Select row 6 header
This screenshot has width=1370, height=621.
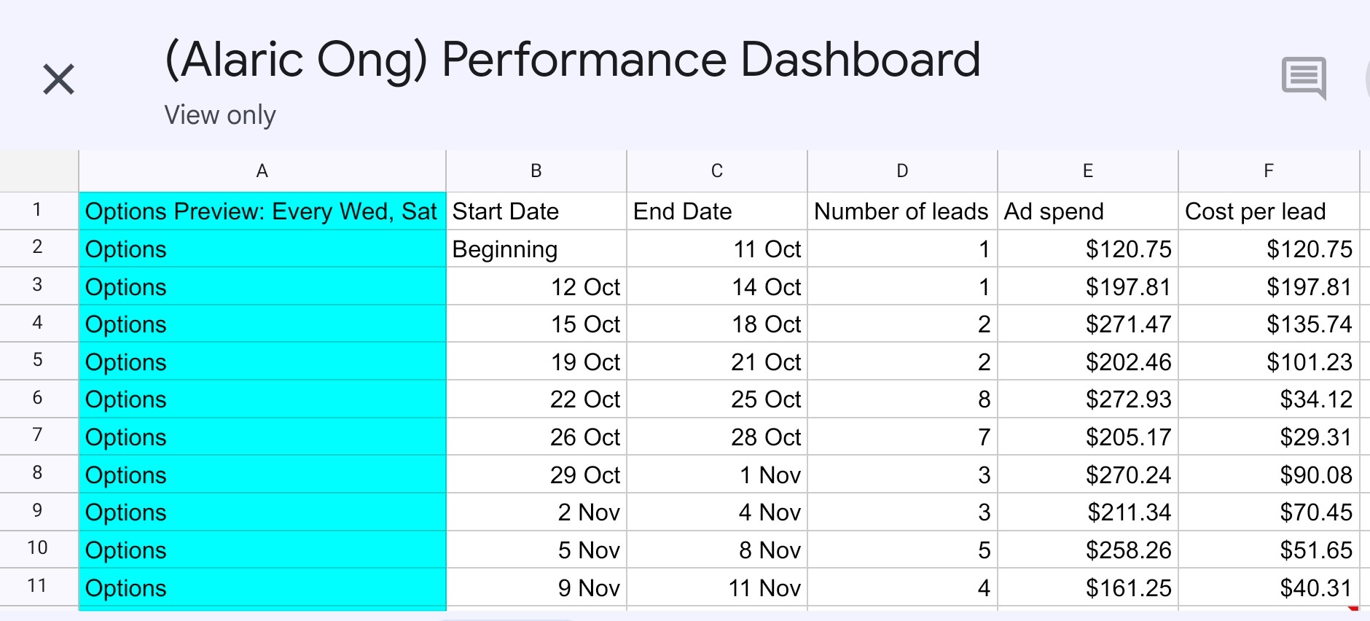click(x=39, y=399)
